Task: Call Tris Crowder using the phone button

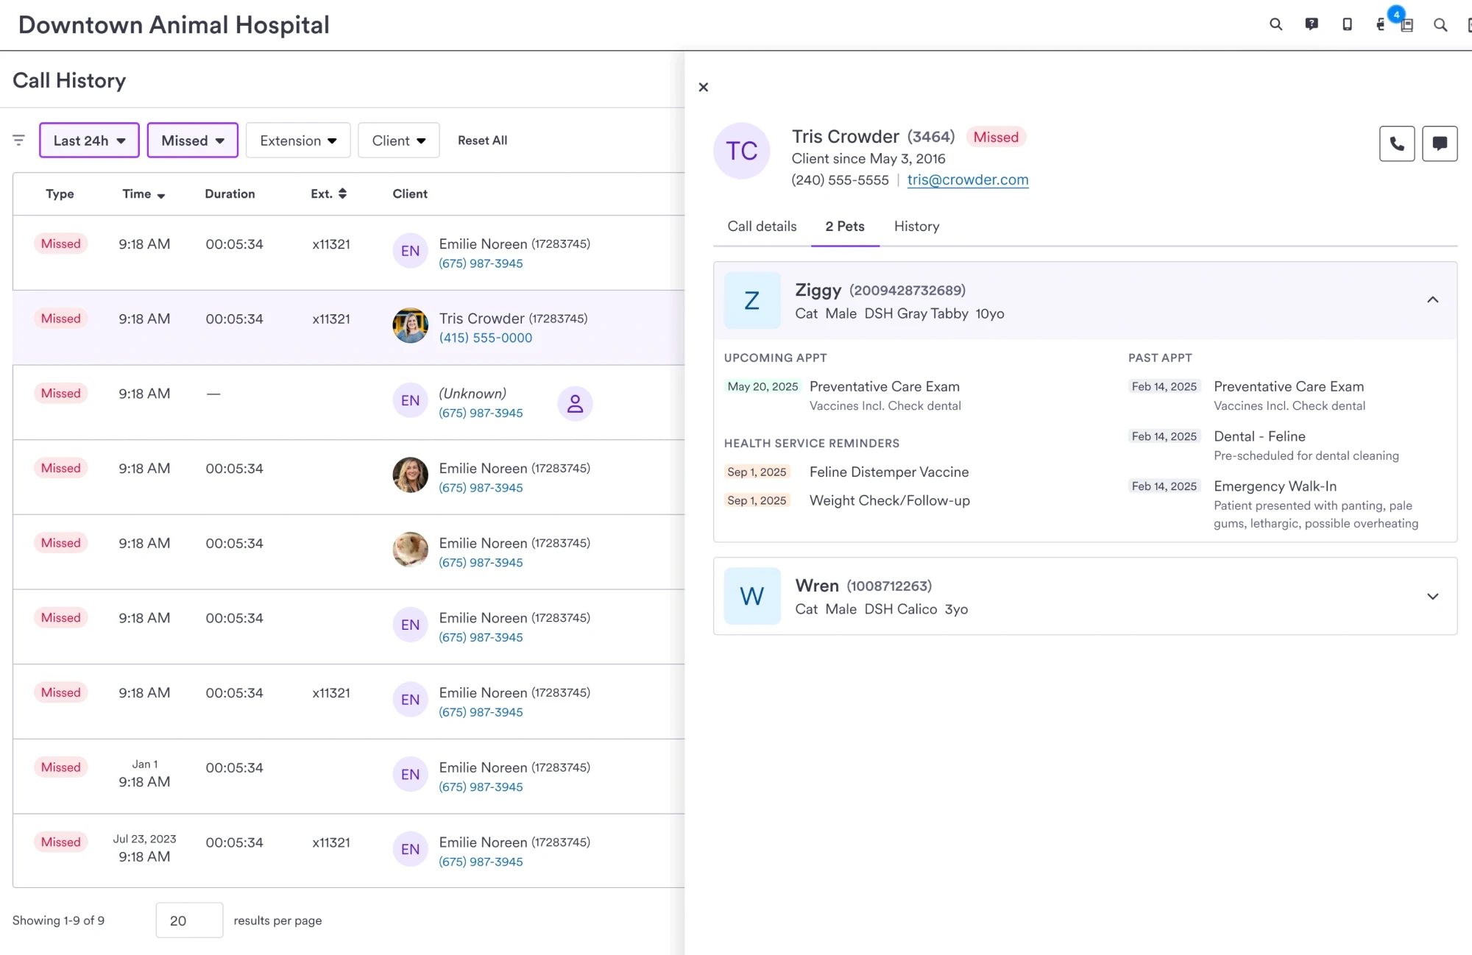Action: point(1396,143)
